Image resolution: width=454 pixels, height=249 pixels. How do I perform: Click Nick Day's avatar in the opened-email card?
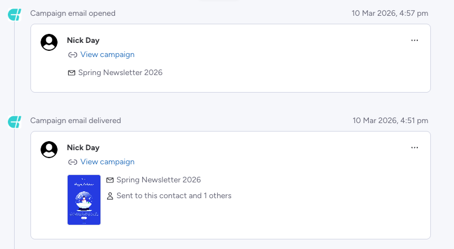[x=50, y=42]
